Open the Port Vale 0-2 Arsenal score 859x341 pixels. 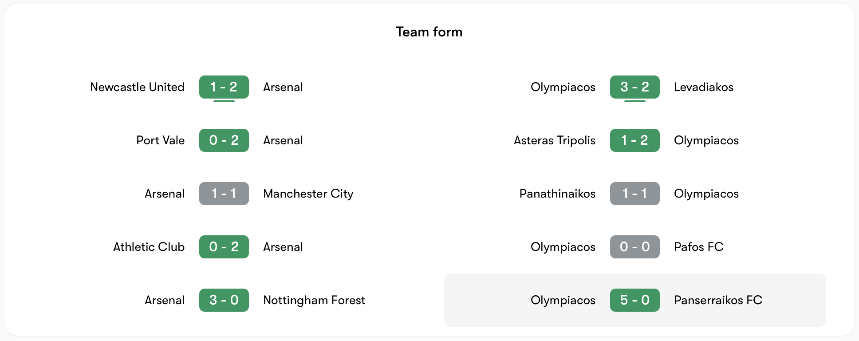tap(224, 140)
